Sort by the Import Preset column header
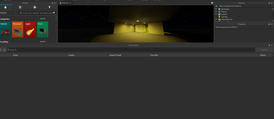274x119 pixels. pyautogui.click(x=129, y=55)
